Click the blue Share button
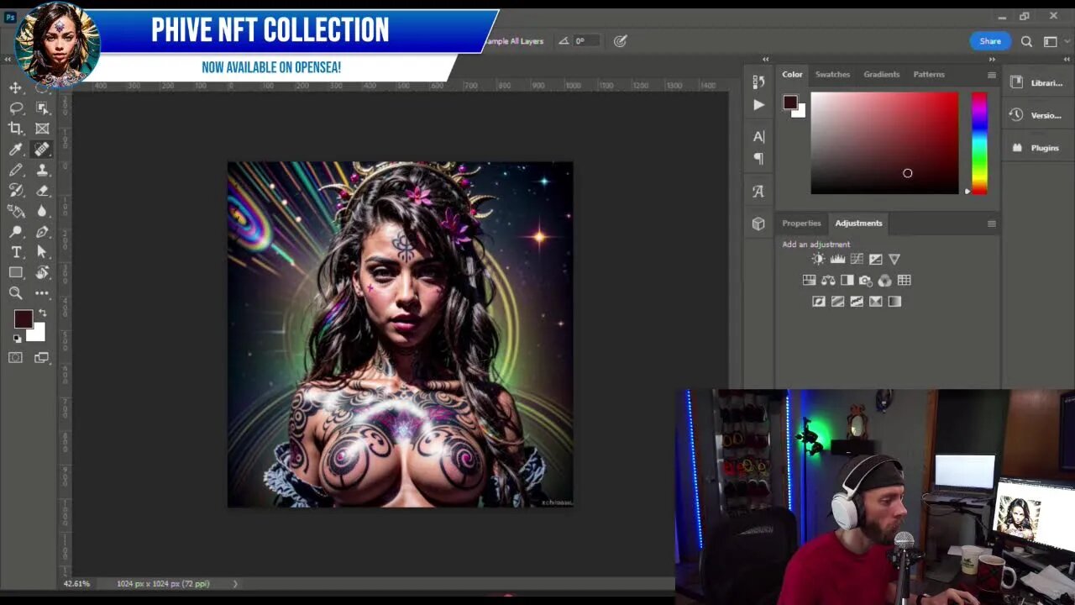 click(990, 41)
